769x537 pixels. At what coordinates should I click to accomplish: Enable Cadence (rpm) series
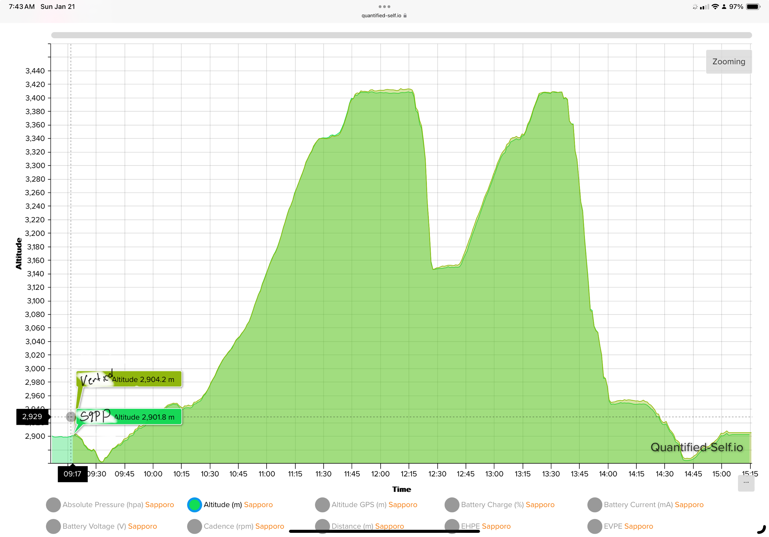coord(194,526)
